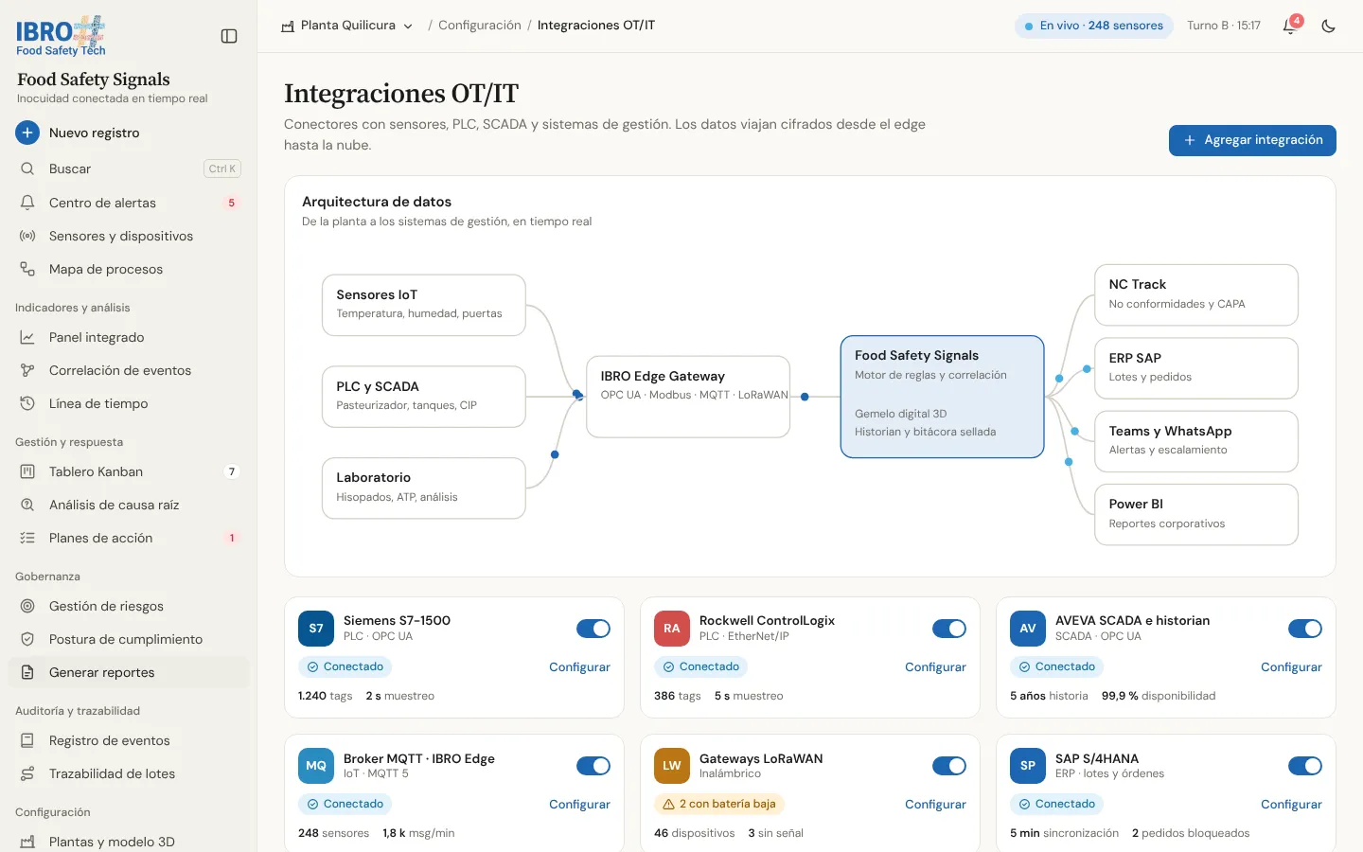1363x852 pixels.
Task: Switch off the SAP S/4HANA integration
Action: [x=1305, y=766]
